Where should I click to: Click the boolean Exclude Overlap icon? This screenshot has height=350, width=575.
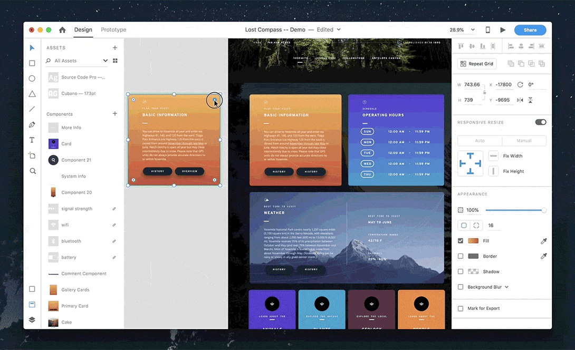tap(542, 64)
